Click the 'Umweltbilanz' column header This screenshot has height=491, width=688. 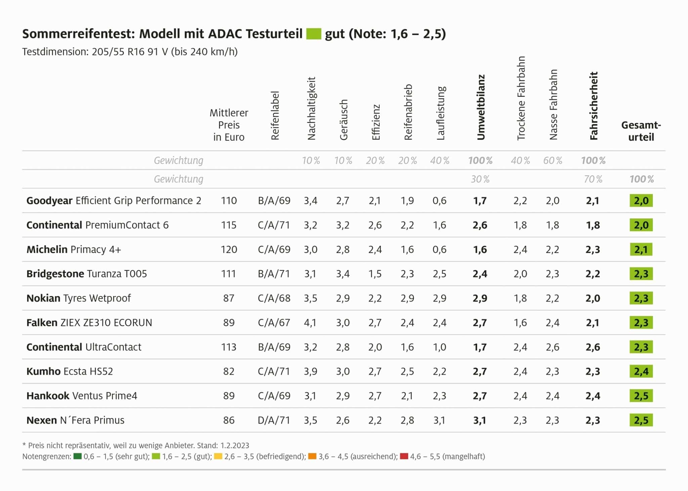click(481, 107)
